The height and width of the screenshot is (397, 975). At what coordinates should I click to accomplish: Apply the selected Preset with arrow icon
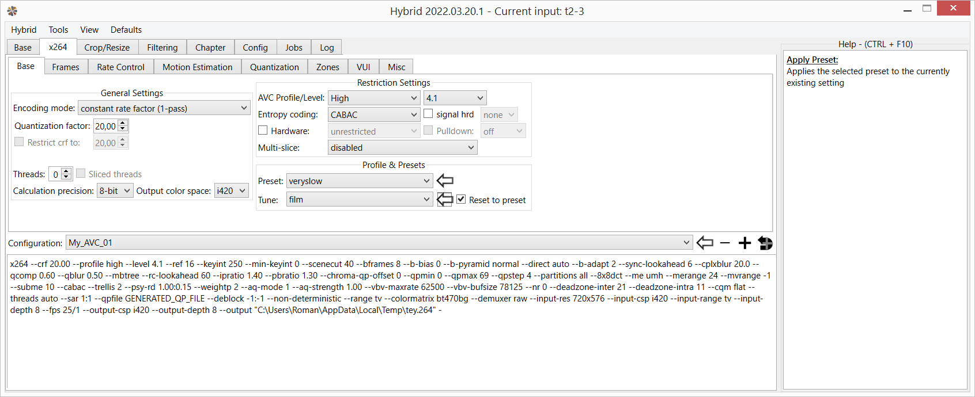point(445,181)
